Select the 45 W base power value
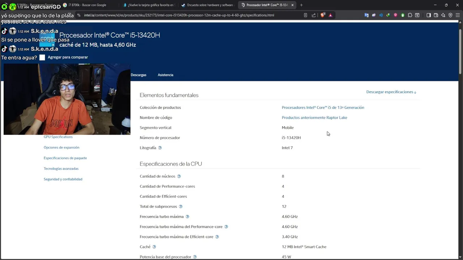The height and width of the screenshot is (260, 463). point(286,257)
